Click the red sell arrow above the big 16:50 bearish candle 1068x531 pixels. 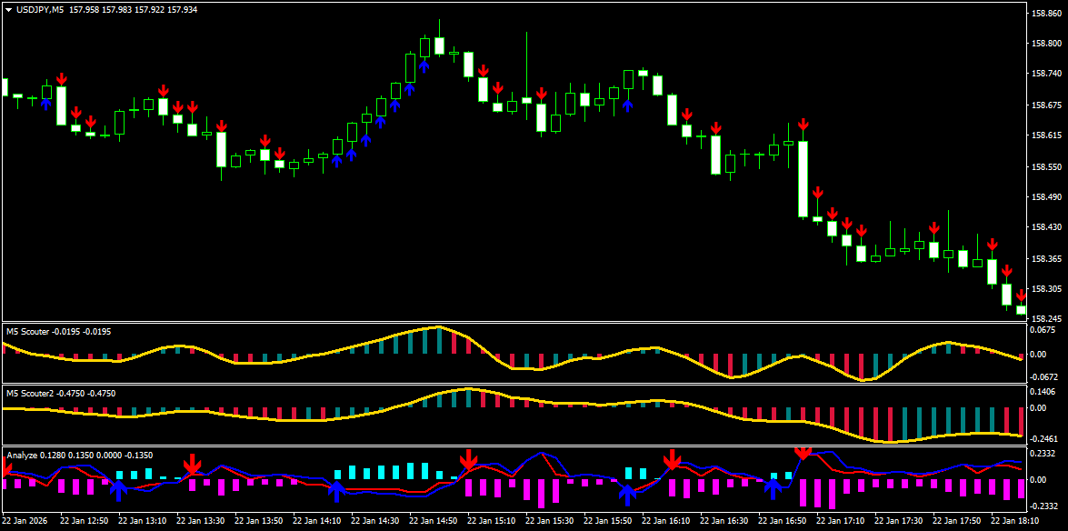803,125
